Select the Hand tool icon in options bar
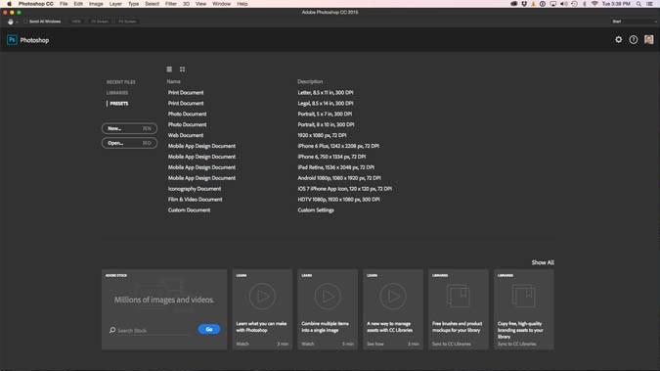Image resolution: width=660 pixels, height=371 pixels. pyautogui.click(x=11, y=22)
